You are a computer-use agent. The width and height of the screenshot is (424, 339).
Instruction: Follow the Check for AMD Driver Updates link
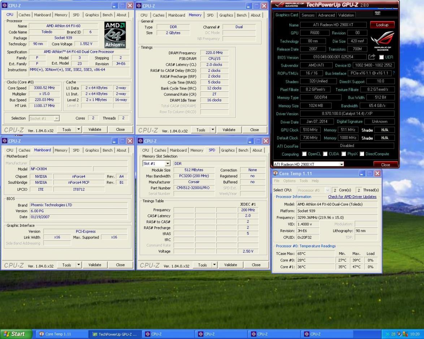352,197
